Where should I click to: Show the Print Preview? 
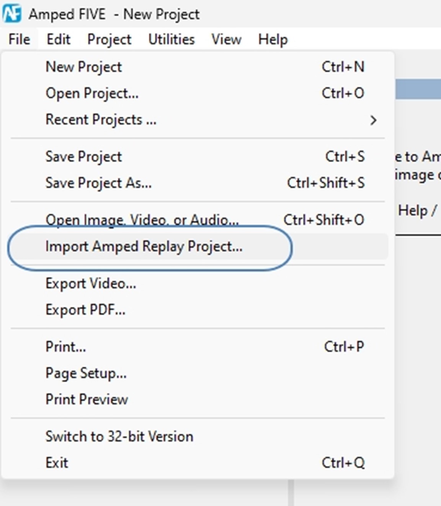[87, 399]
